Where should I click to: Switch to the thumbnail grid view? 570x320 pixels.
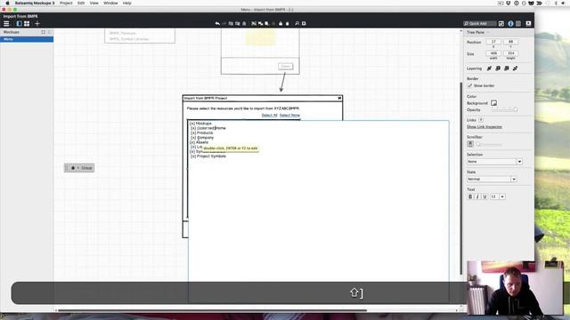(x=27, y=24)
